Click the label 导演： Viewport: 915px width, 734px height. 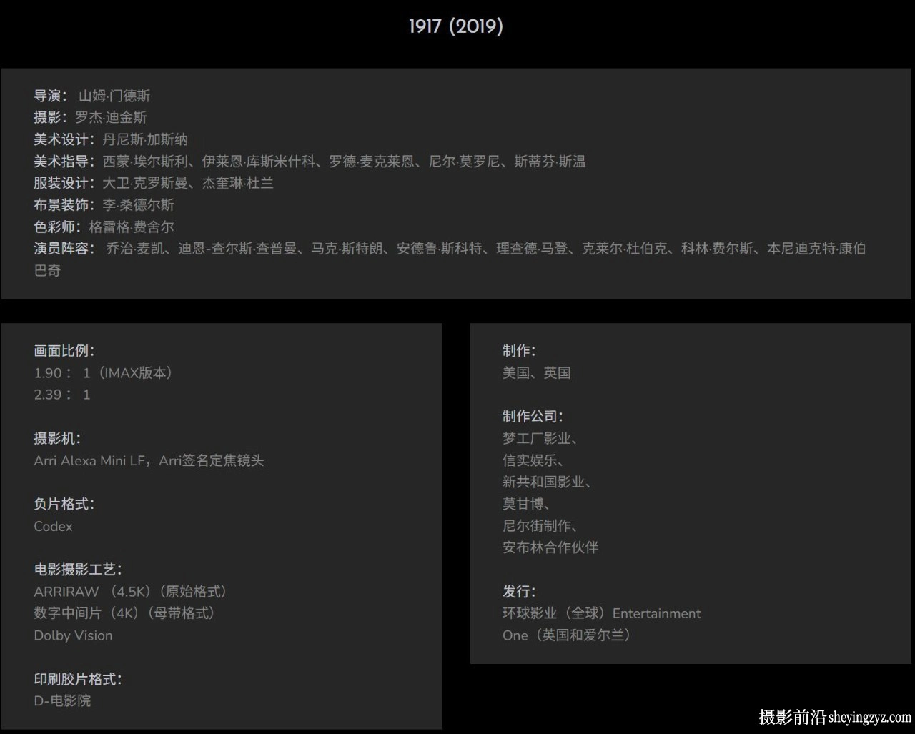(51, 96)
